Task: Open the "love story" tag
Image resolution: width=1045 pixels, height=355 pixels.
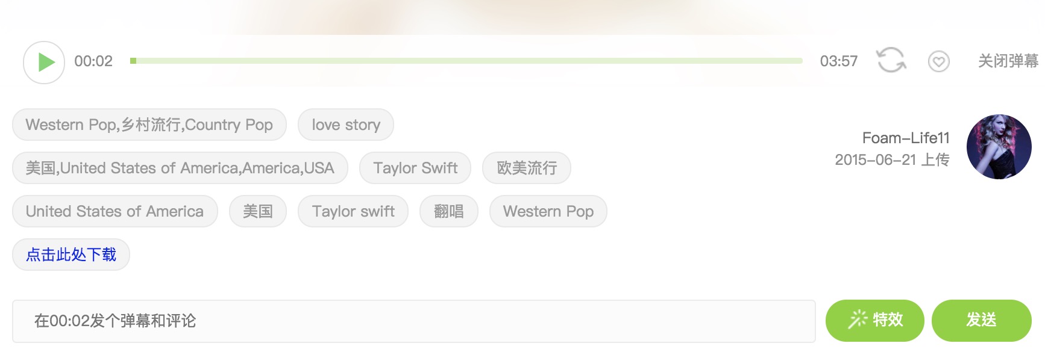Action: (x=346, y=125)
